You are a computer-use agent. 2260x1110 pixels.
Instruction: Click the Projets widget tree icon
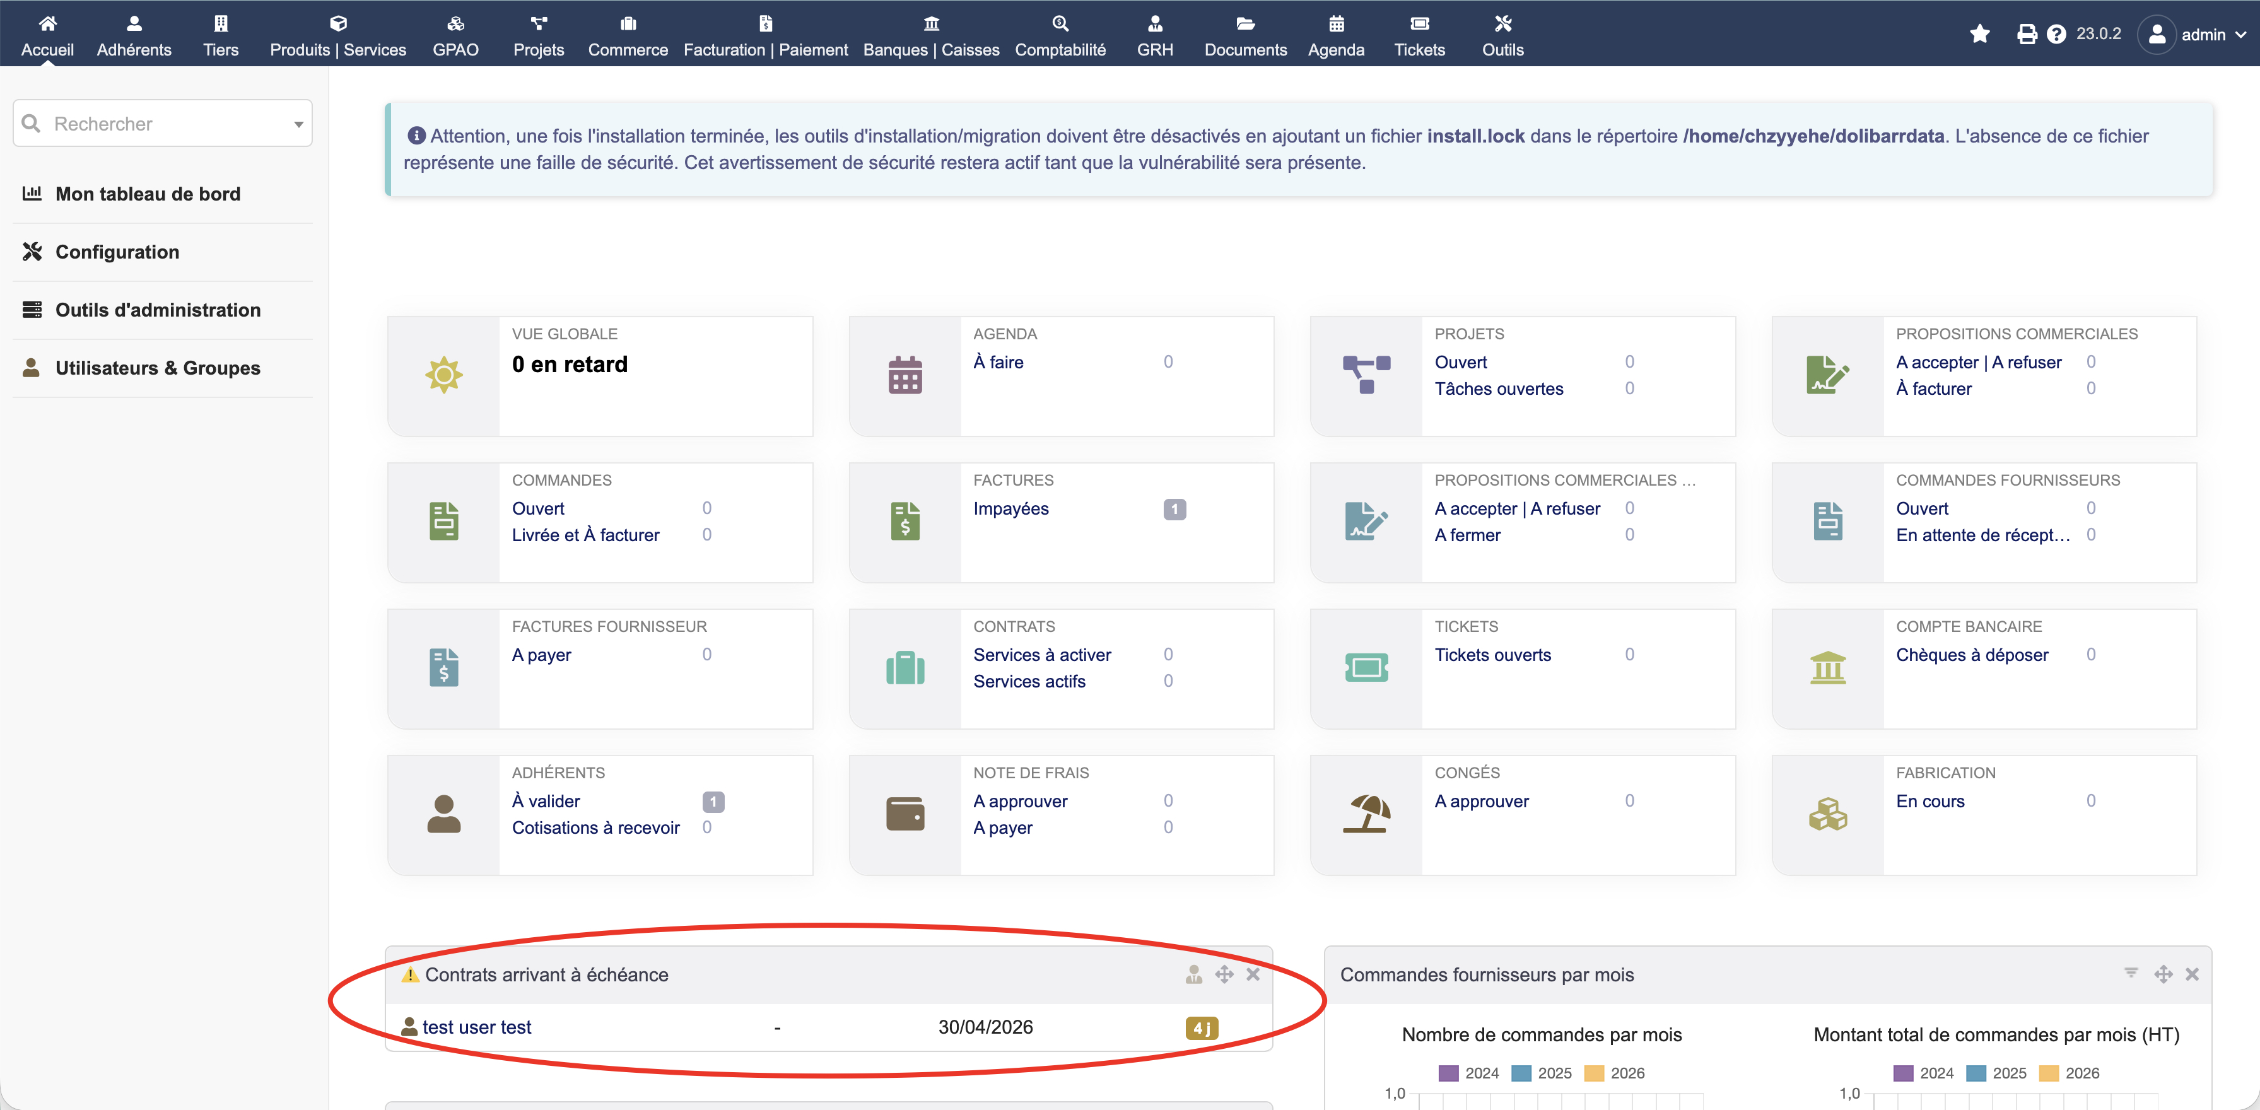pyautogui.click(x=1367, y=375)
